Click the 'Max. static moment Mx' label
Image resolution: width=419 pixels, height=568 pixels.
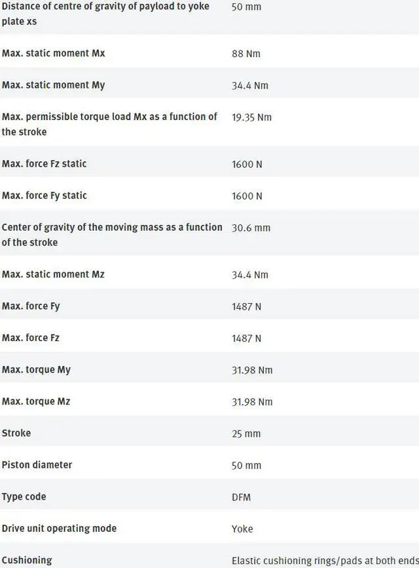[53, 53]
